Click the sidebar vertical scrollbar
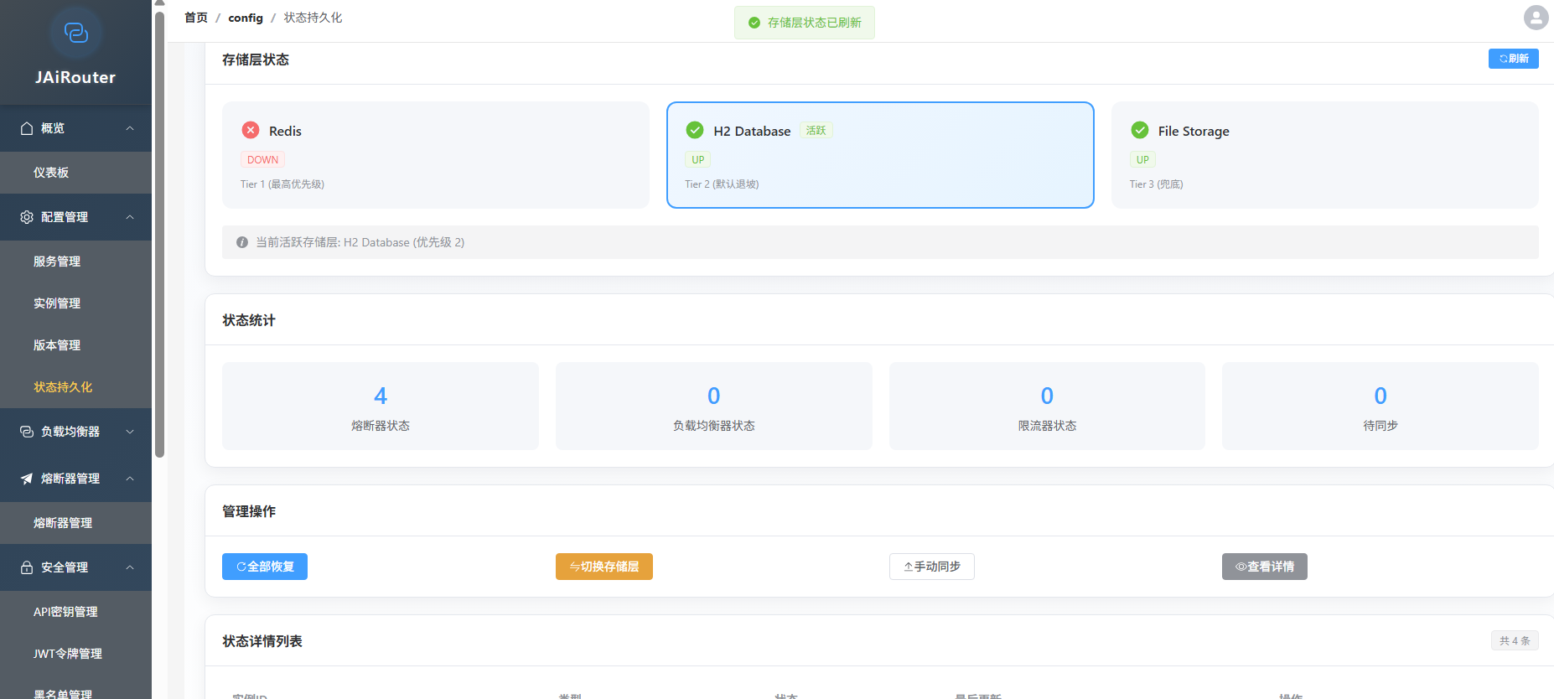Screen dimensions: 1554x699 click(x=159, y=235)
